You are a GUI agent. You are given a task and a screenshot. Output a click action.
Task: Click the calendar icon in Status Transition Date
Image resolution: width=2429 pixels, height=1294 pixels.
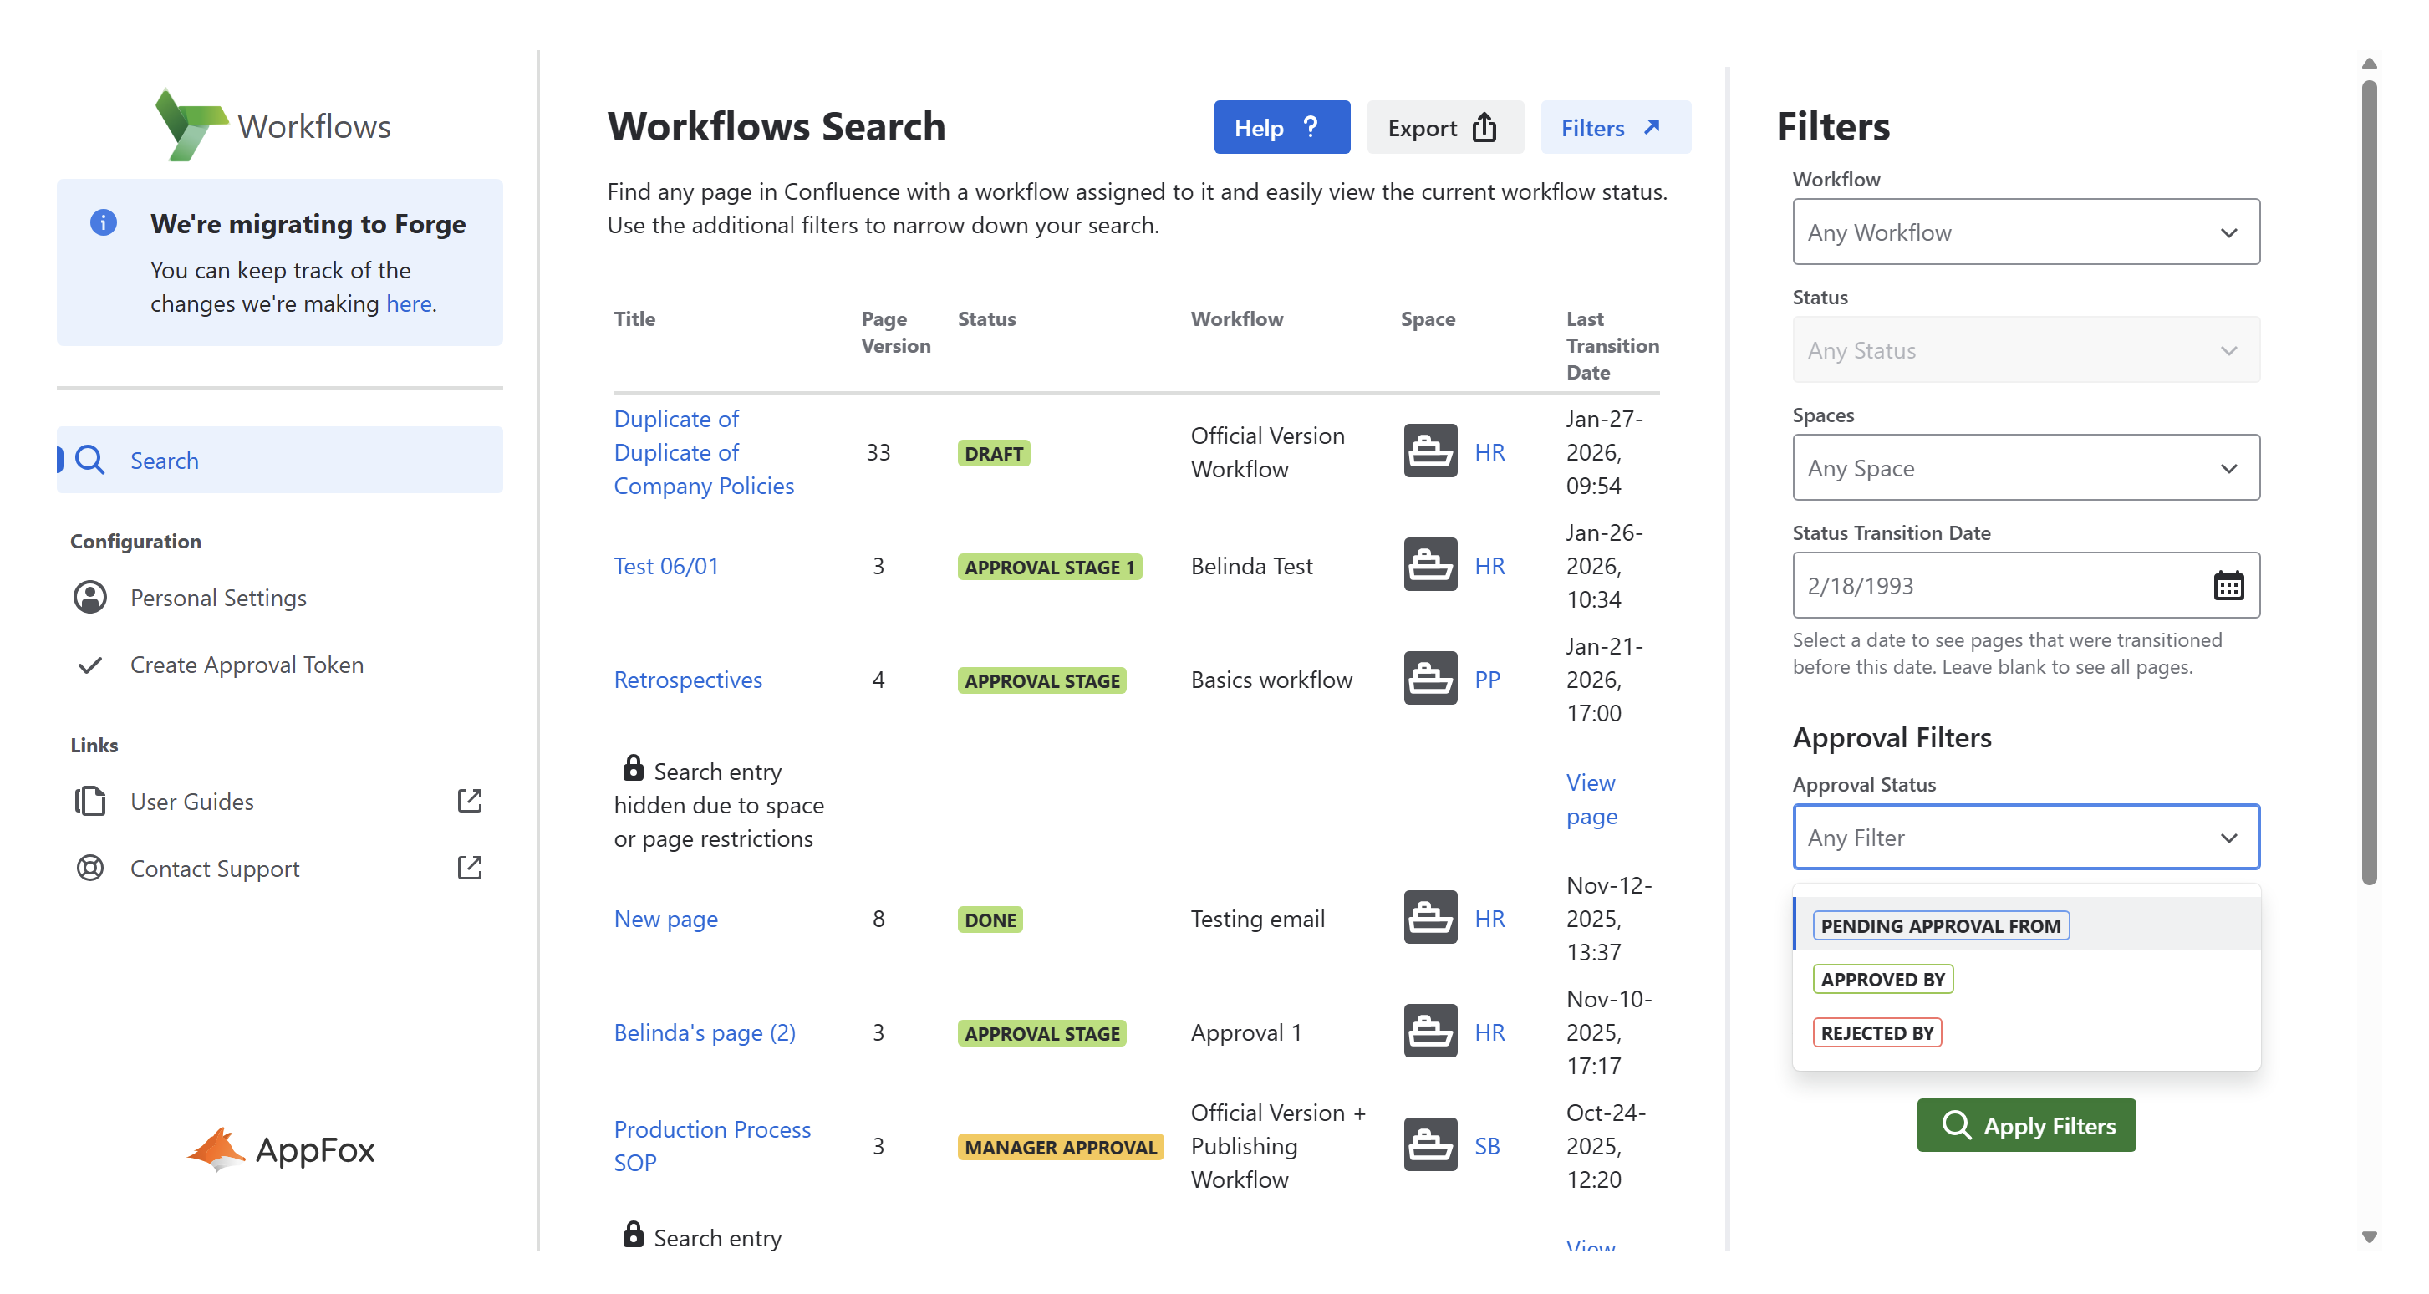(x=2228, y=586)
